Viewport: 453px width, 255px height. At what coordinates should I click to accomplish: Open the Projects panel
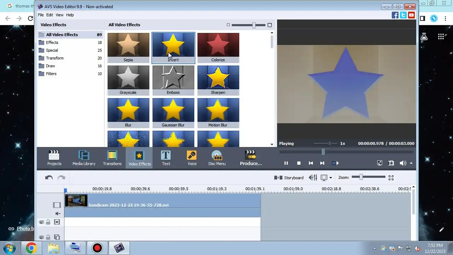(x=54, y=158)
